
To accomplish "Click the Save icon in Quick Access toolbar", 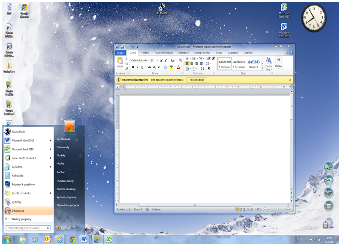I will point(122,47).
